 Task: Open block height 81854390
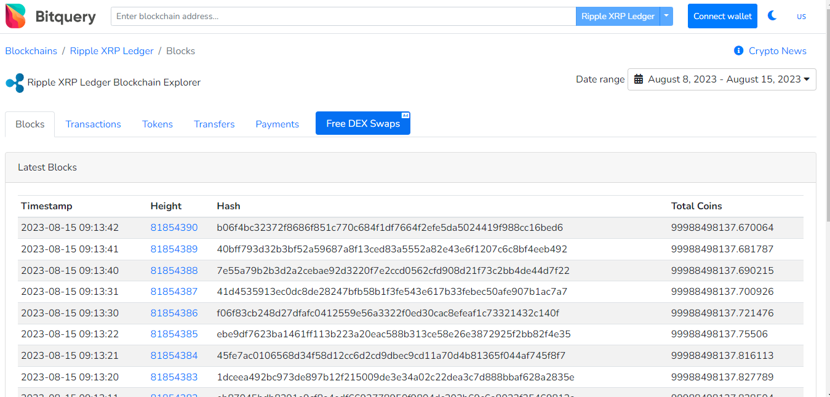[174, 228]
